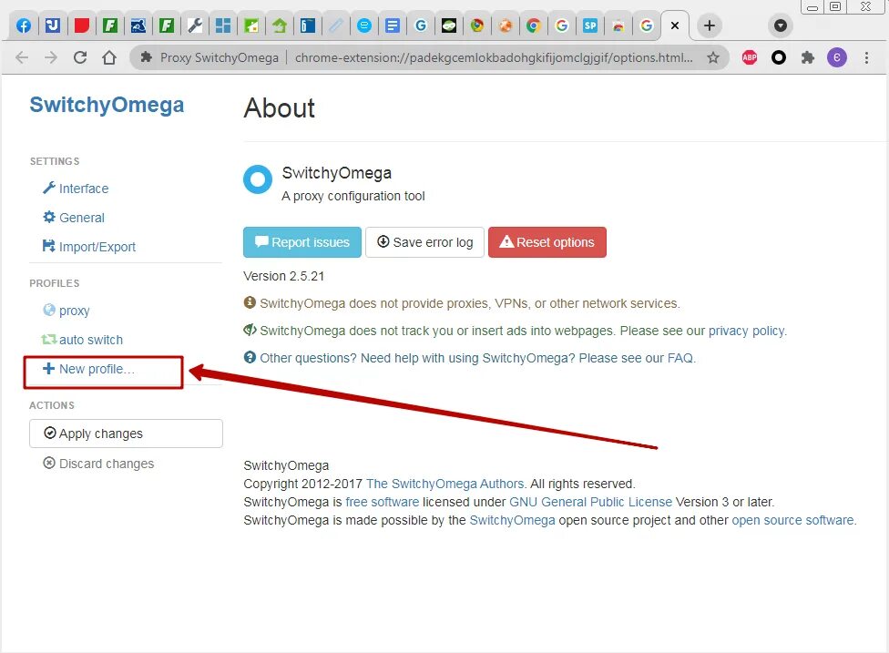Click the globe icon beside proxy
Image resolution: width=889 pixels, height=653 pixels.
(x=49, y=310)
